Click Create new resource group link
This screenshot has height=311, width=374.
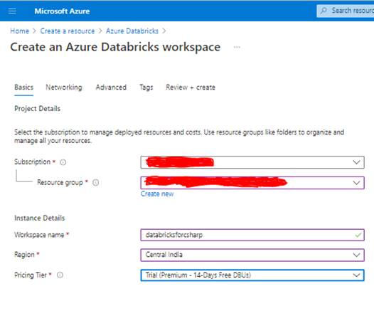(x=157, y=194)
